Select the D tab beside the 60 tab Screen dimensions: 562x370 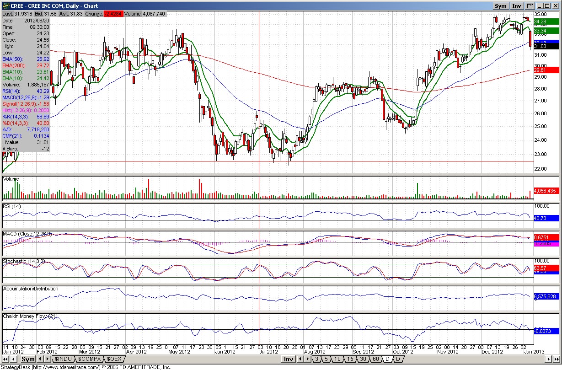point(387,359)
